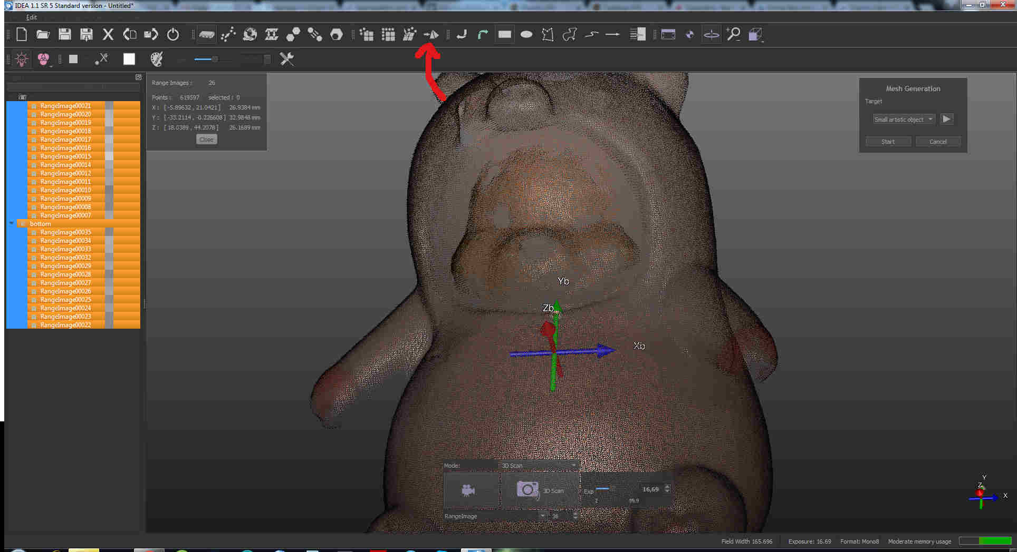This screenshot has height=552, width=1017.
Task: Select RangeImage00021 in the list
Action: tap(65, 106)
